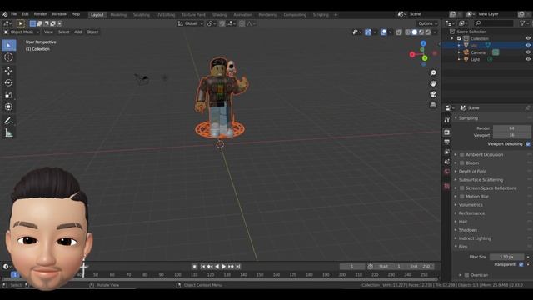Enable the Motion Blur checkbox
Viewport: 533px width, 300px height.
pyautogui.click(x=462, y=197)
